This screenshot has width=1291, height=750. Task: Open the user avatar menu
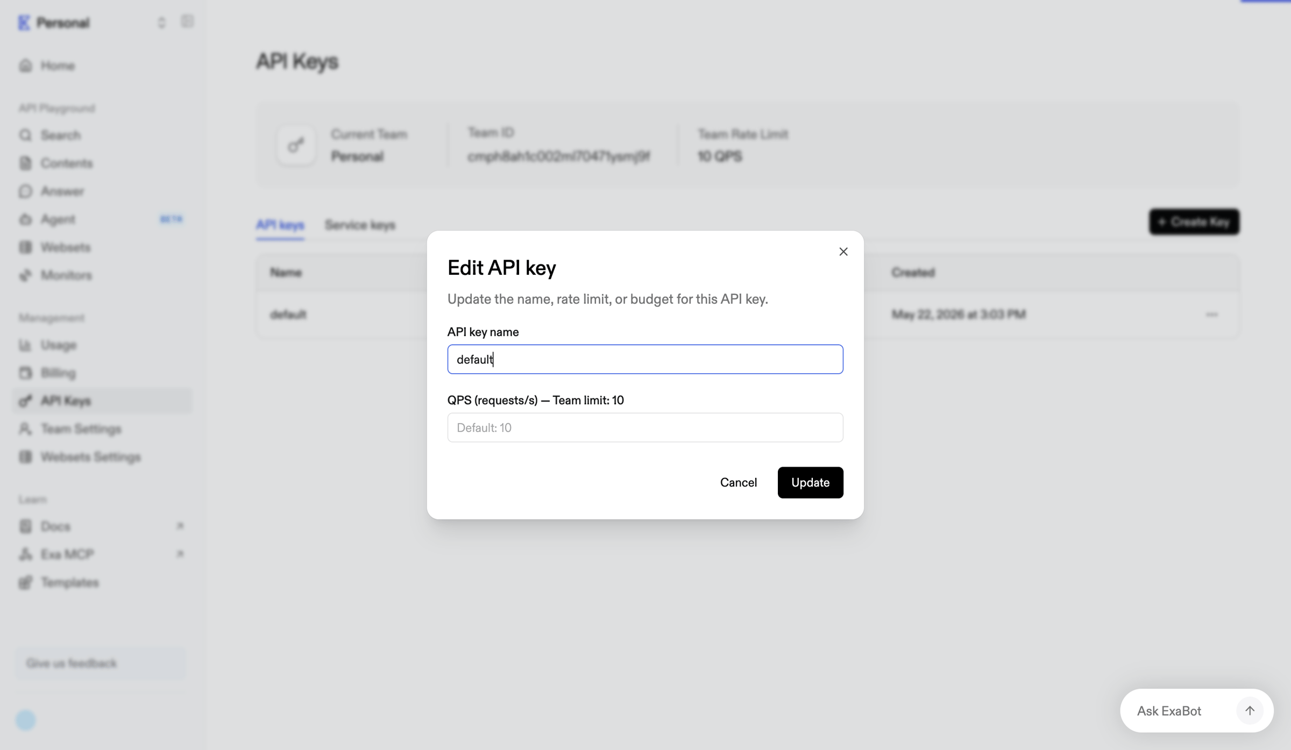point(25,720)
